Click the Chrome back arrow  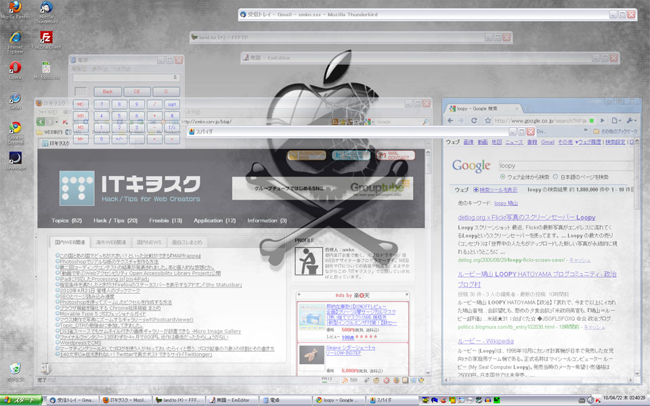[x=450, y=120]
